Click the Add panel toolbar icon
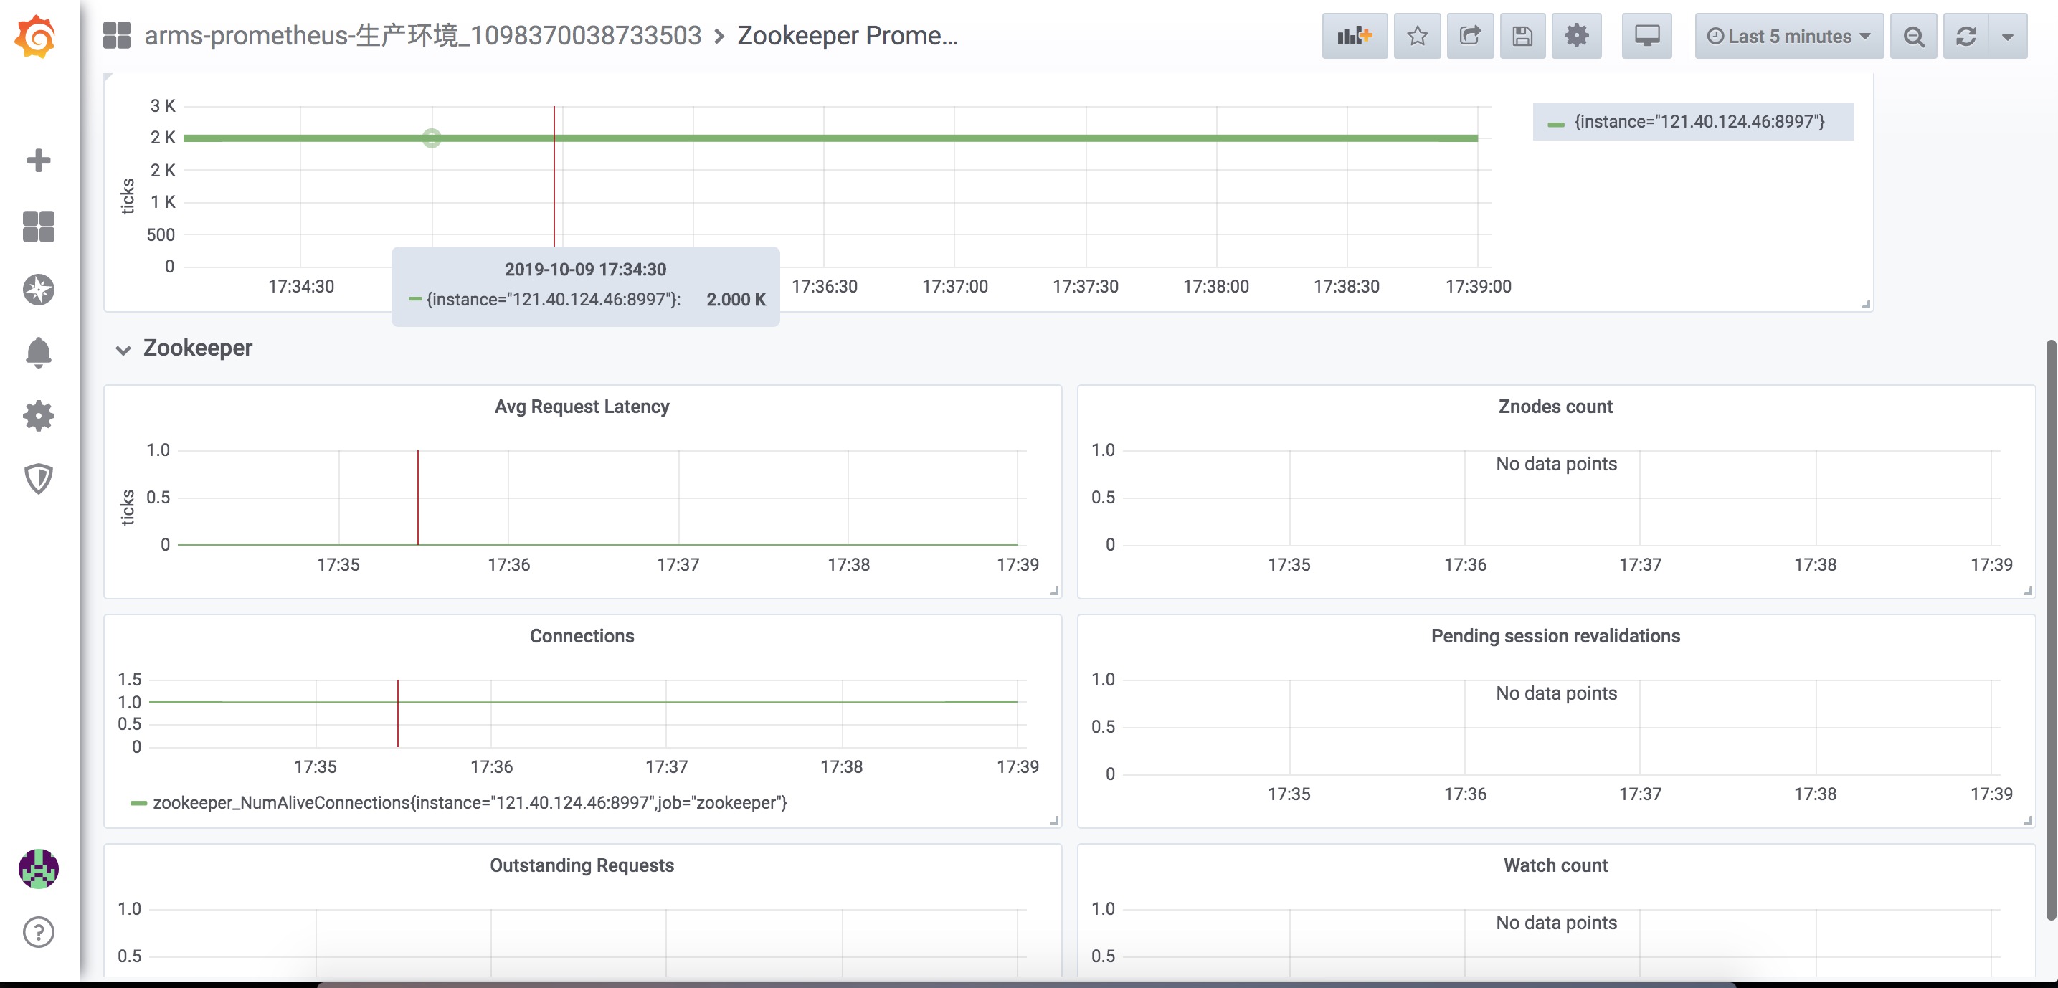This screenshot has width=2058, height=988. pyautogui.click(x=1354, y=36)
